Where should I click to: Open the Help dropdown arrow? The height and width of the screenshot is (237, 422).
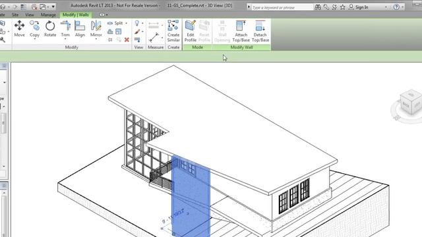click(403, 7)
